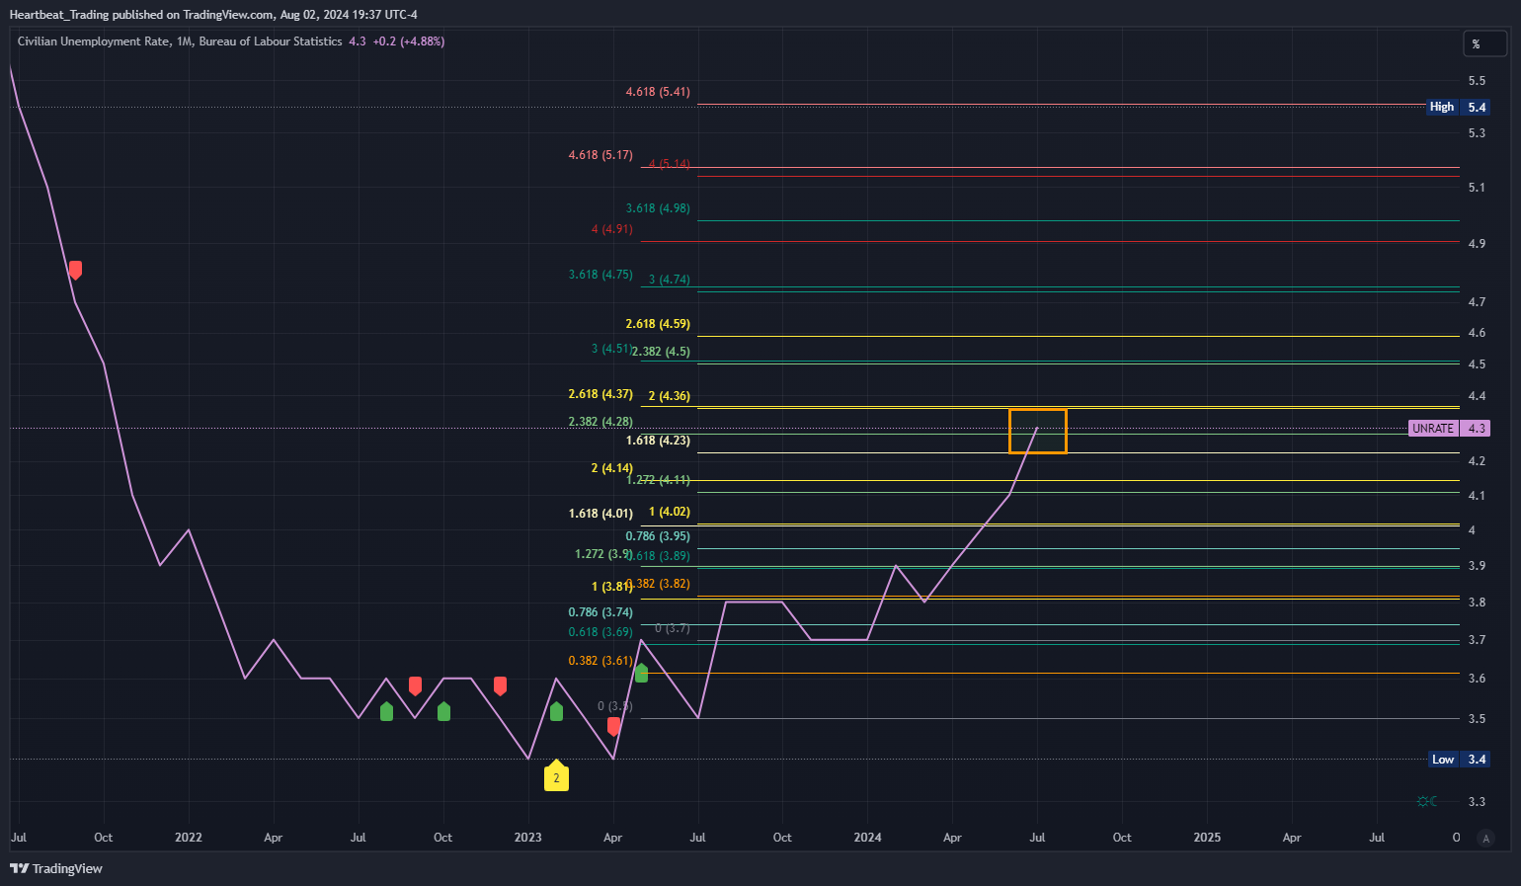Screen dimensions: 1521x886
Task: Select the 2.382 (4.5) Fib label
Action: [662, 352]
